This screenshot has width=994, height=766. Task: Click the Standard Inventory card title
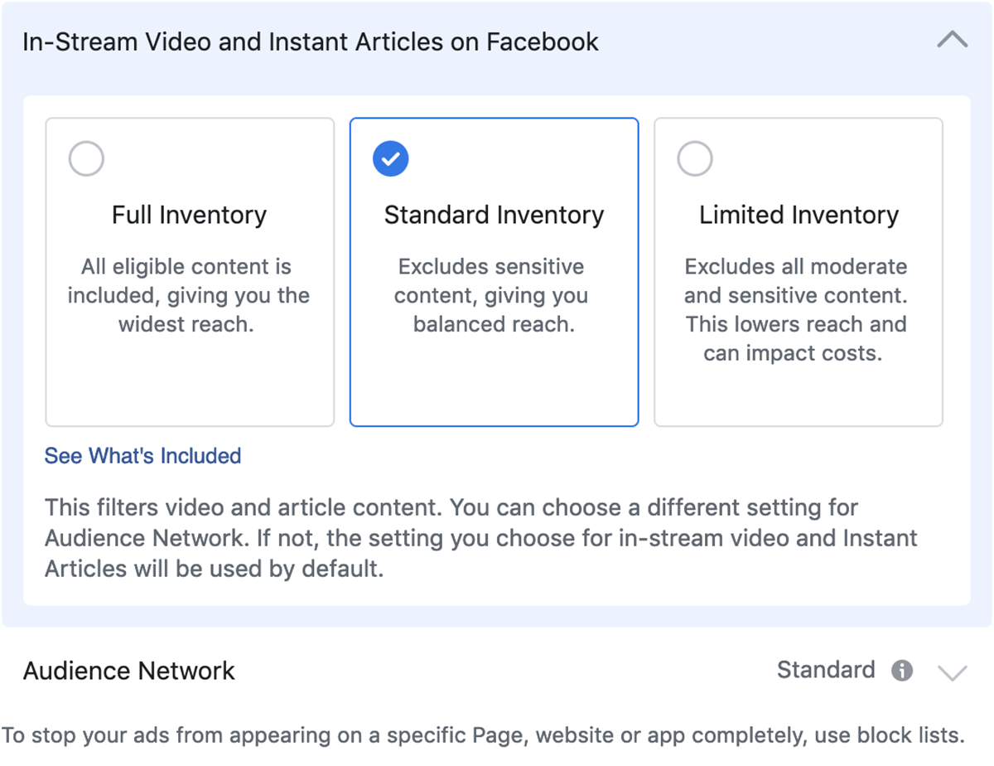click(x=494, y=216)
